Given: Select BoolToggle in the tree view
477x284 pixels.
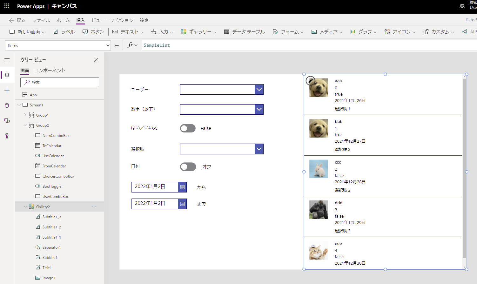Looking at the screenshot, I should click(52, 186).
